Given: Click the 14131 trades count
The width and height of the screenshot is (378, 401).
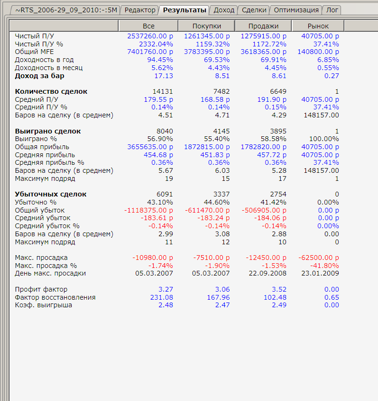Looking at the screenshot, I should (x=163, y=91).
